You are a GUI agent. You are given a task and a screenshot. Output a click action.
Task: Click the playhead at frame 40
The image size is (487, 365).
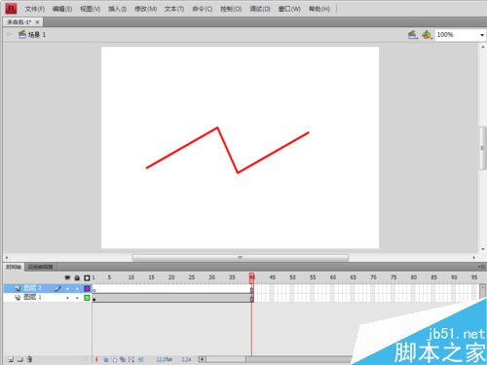tap(252, 277)
